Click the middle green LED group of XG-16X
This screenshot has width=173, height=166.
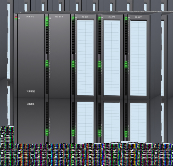(x=73, y=64)
